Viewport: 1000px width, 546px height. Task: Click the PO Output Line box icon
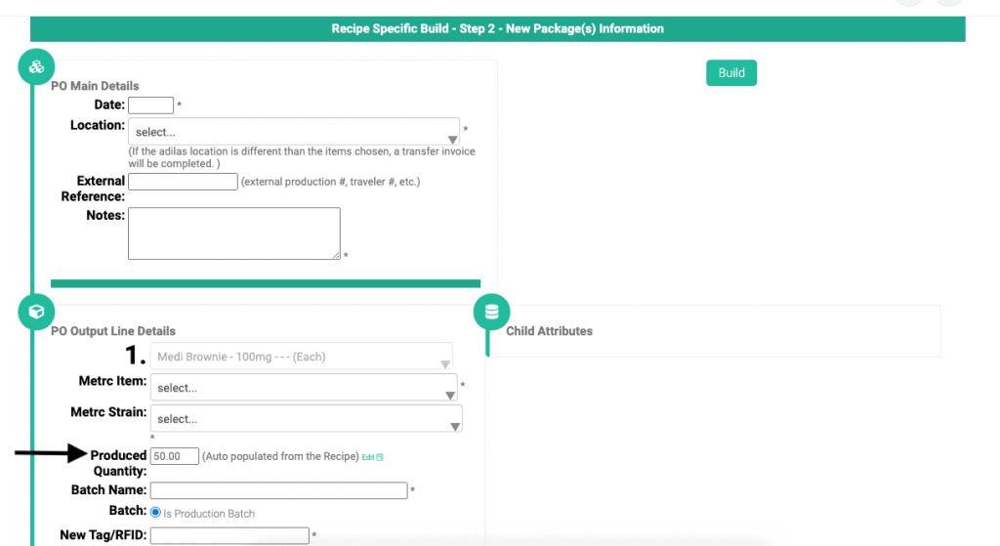click(36, 312)
